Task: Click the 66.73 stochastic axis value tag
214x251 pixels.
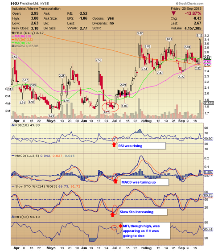Action: 208,195
